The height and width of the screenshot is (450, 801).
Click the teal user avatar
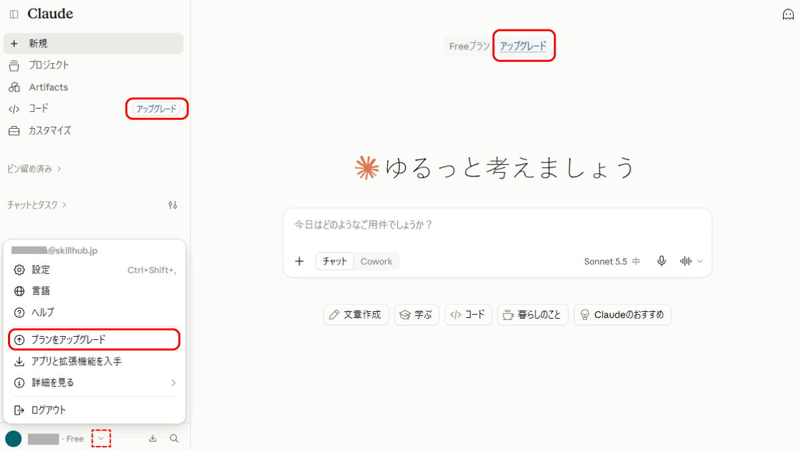(13, 439)
